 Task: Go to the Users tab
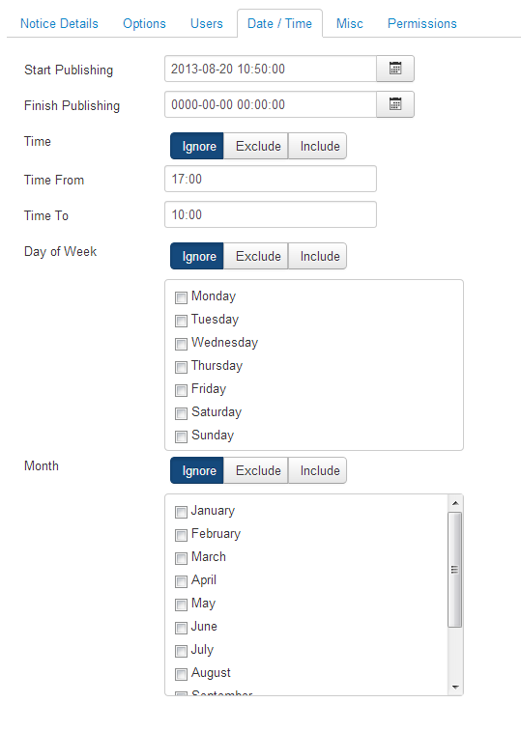coord(206,23)
